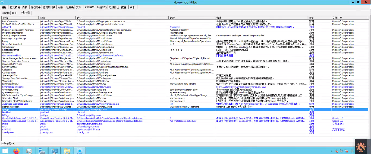371x154 pixels.
Task: Switch to the 服务 sub-tab
Action: click(x=14, y=13)
